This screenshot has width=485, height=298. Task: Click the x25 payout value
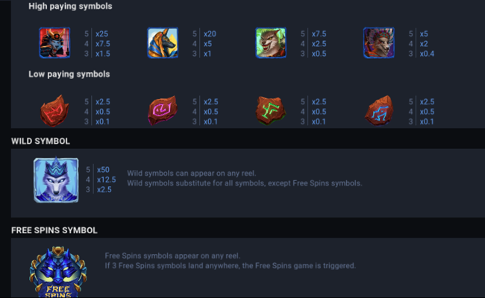102,34
